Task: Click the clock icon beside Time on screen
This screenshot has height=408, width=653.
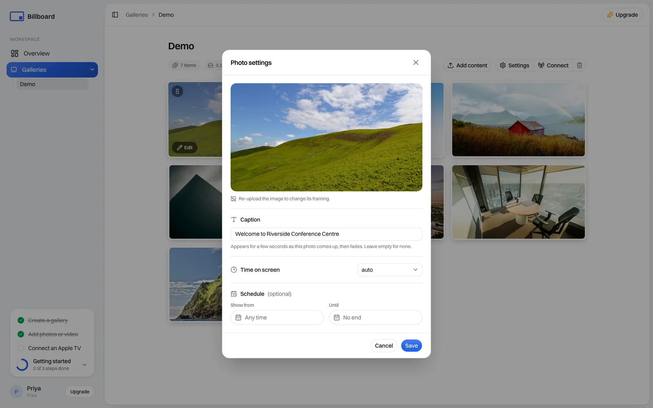Action: tap(234, 270)
